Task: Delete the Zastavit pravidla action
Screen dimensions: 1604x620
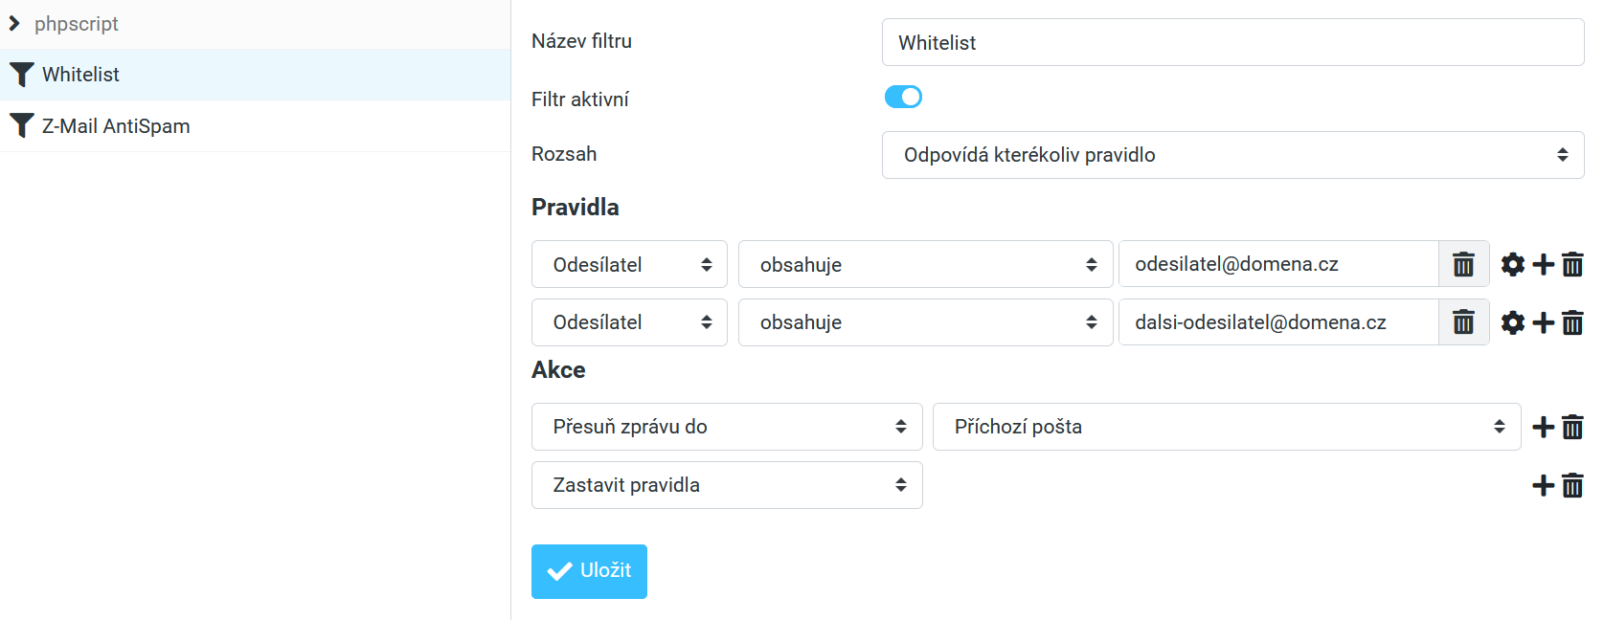Action: pos(1572,485)
